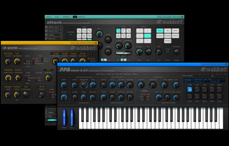The height and width of the screenshot is (146, 229).
Task: Toggle Bypass in d-pole
Action: coord(88,61)
